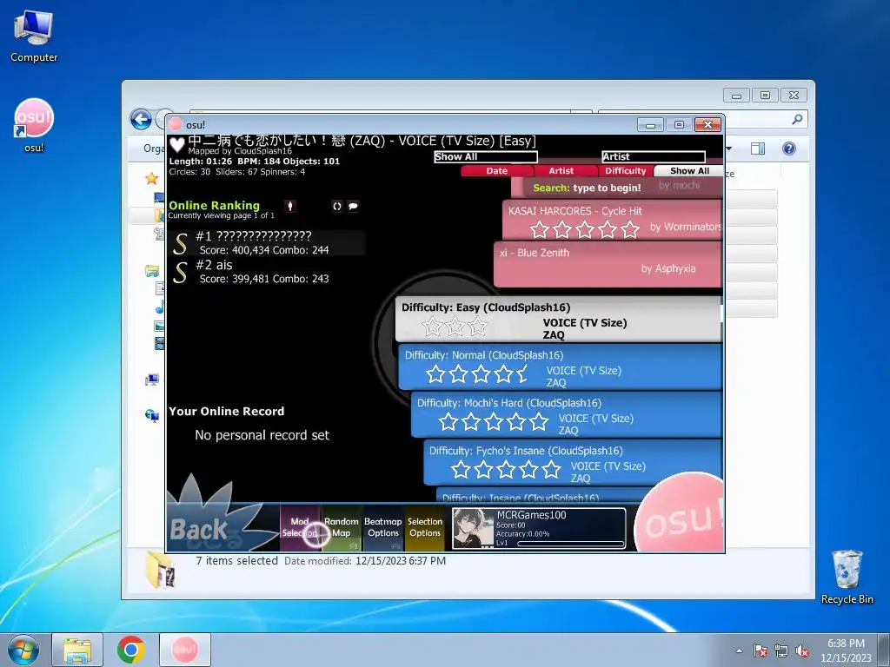This screenshot has height=667, width=890.
Task: Open the Windows Start orb
Action: coord(23,650)
